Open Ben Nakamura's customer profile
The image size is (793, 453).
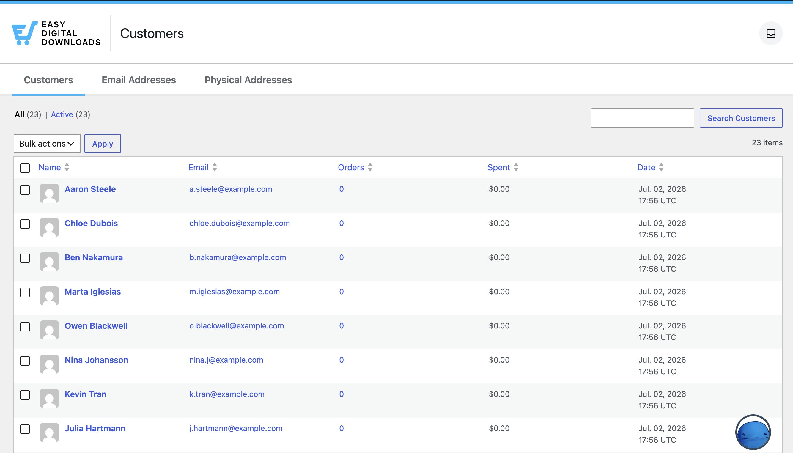tap(94, 257)
